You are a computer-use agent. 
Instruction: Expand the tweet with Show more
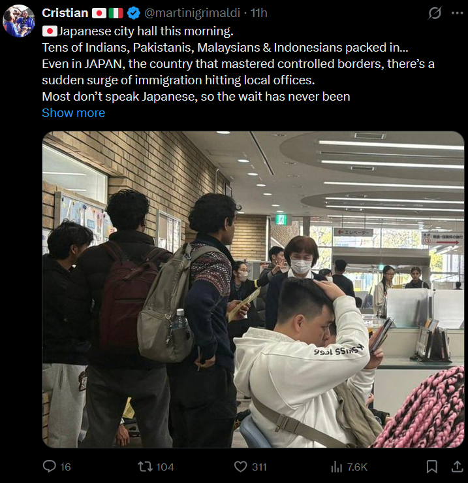[x=73, y=112]
